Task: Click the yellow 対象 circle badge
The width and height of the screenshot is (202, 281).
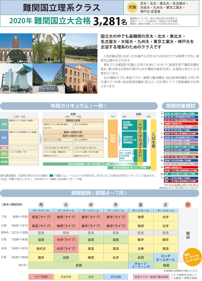Action: [x=132, y=7]
